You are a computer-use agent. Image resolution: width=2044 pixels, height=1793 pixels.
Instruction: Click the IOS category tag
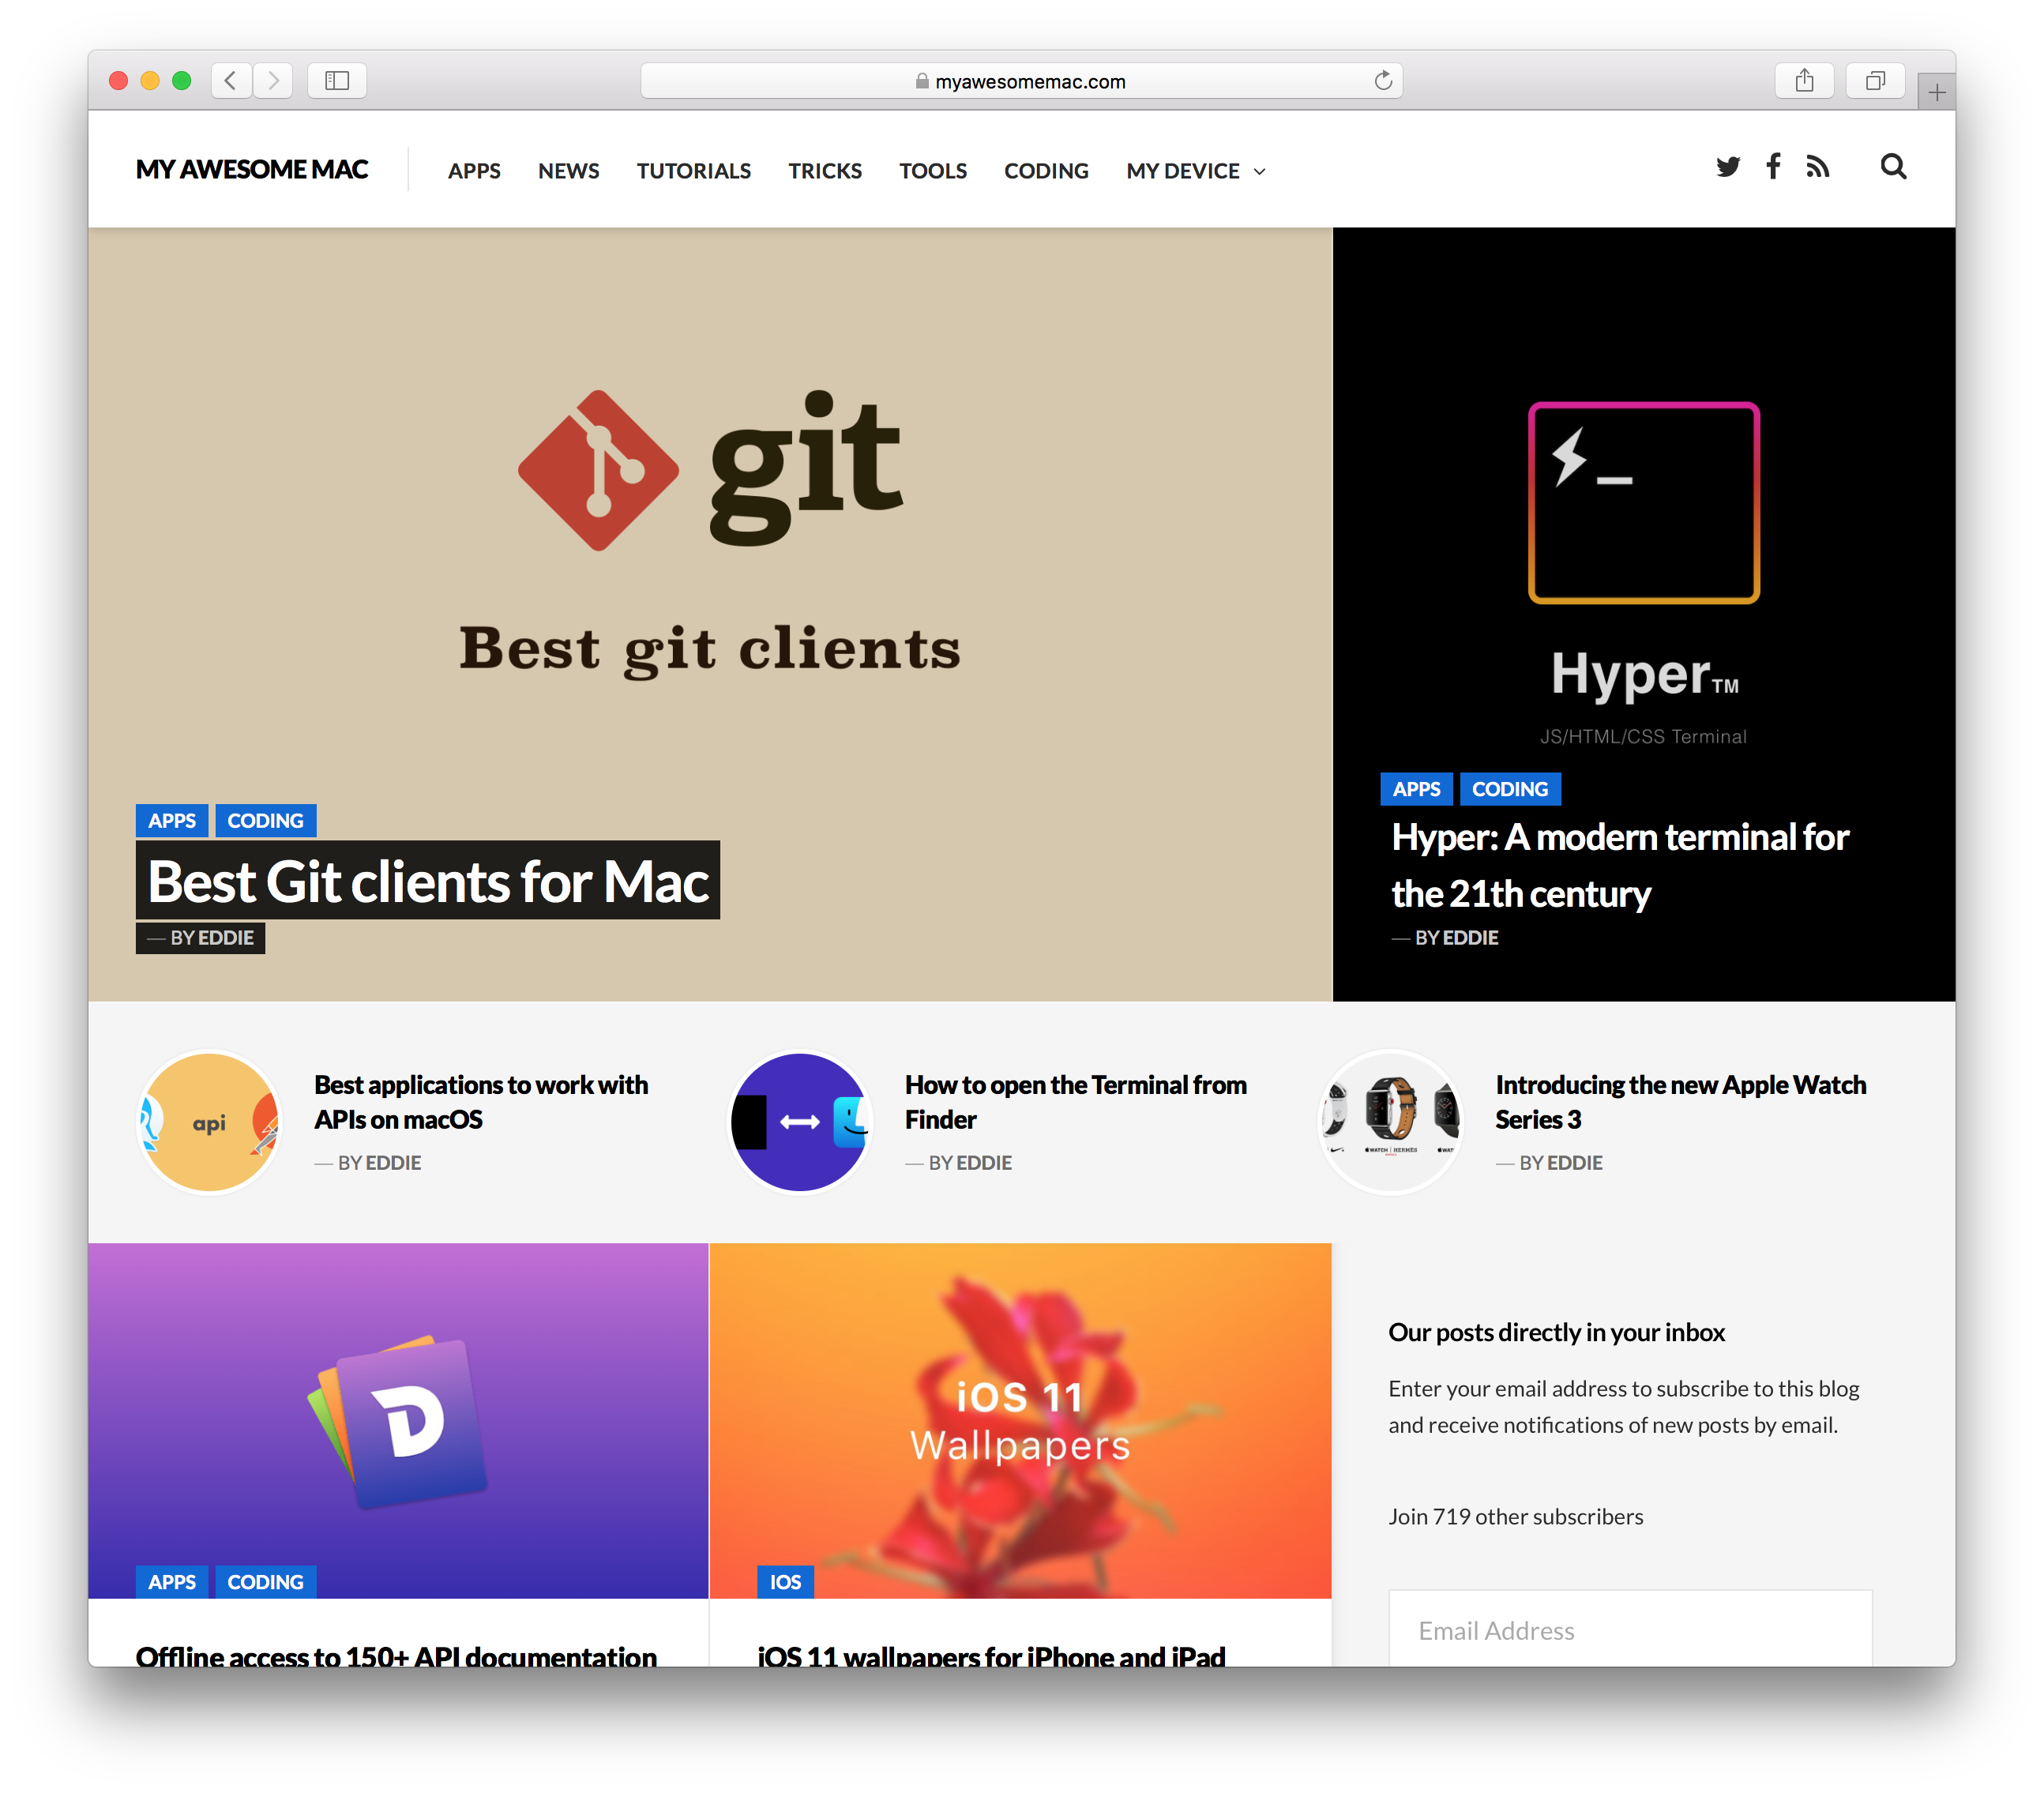(785, 1582)
